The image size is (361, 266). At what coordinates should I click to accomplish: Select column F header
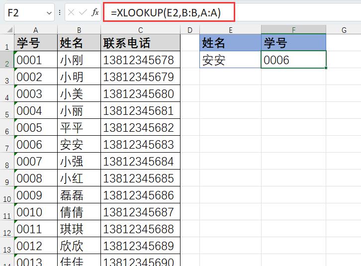coord(293,30)
